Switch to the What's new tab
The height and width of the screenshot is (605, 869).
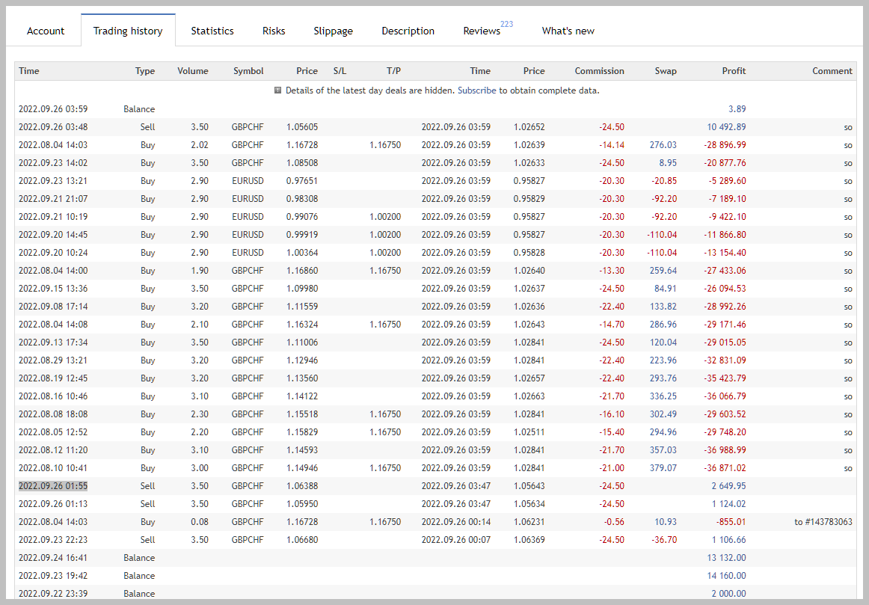[568, 31]
